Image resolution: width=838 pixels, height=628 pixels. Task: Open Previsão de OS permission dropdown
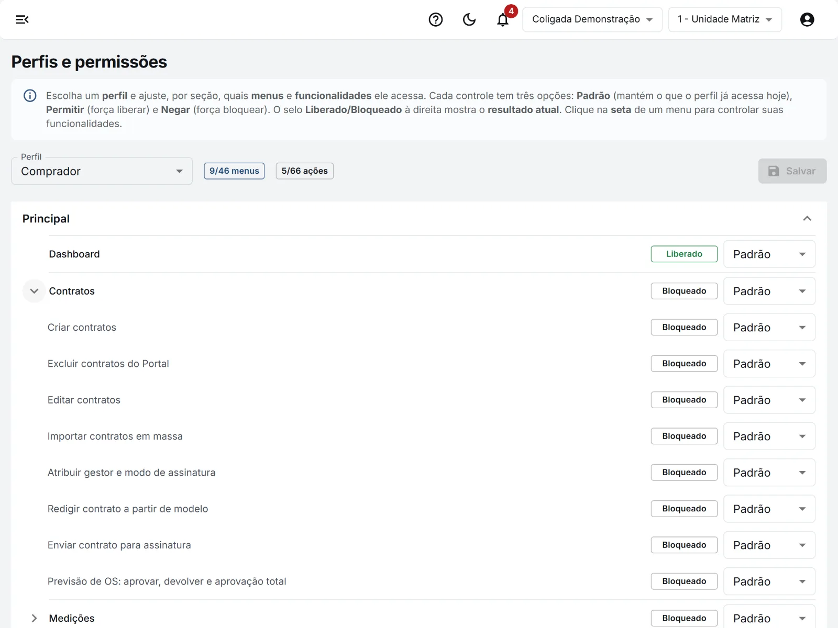(769, 581)
